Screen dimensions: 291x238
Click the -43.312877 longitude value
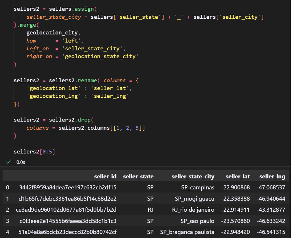point(271,210)
